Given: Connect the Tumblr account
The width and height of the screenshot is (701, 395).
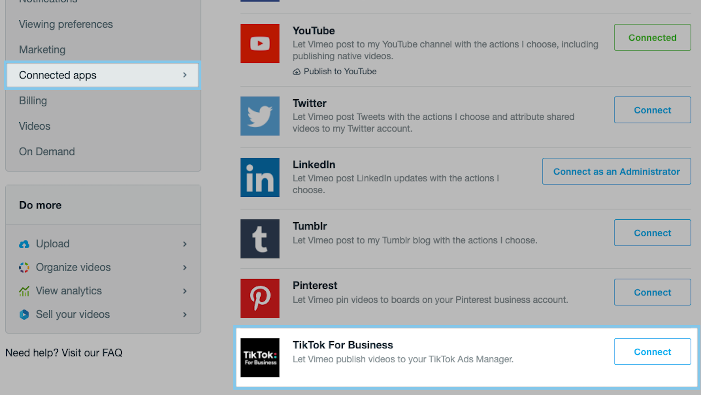Looking at the screenshot, I should 652,233.
